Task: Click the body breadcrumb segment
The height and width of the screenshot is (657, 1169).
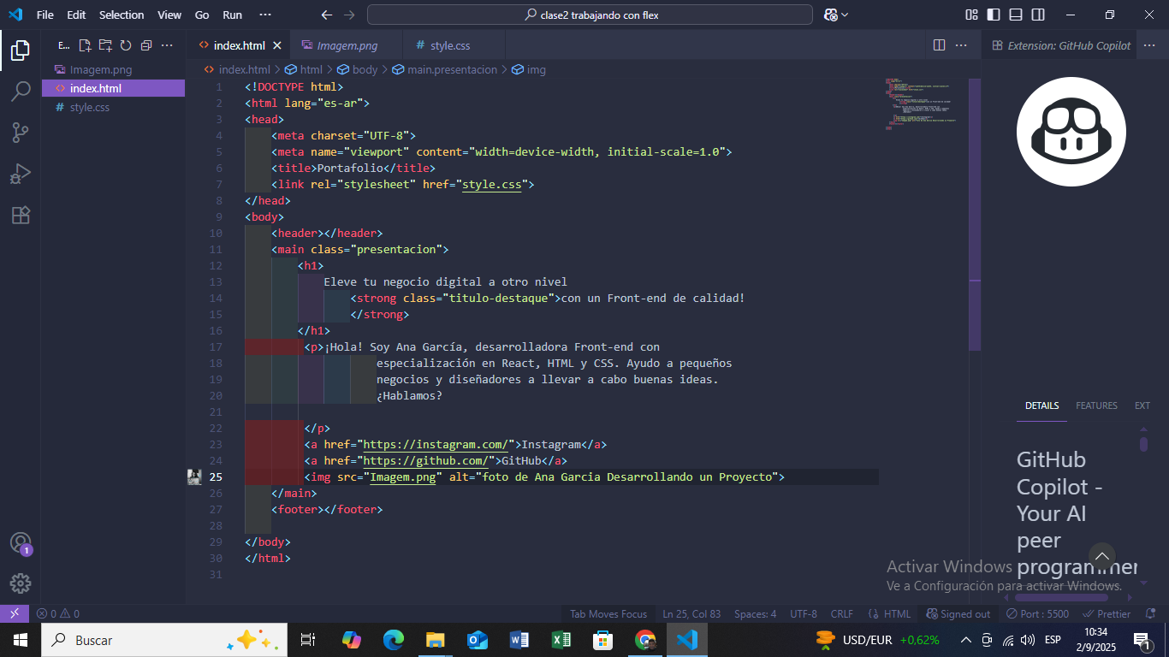Action: click(358, 69)
